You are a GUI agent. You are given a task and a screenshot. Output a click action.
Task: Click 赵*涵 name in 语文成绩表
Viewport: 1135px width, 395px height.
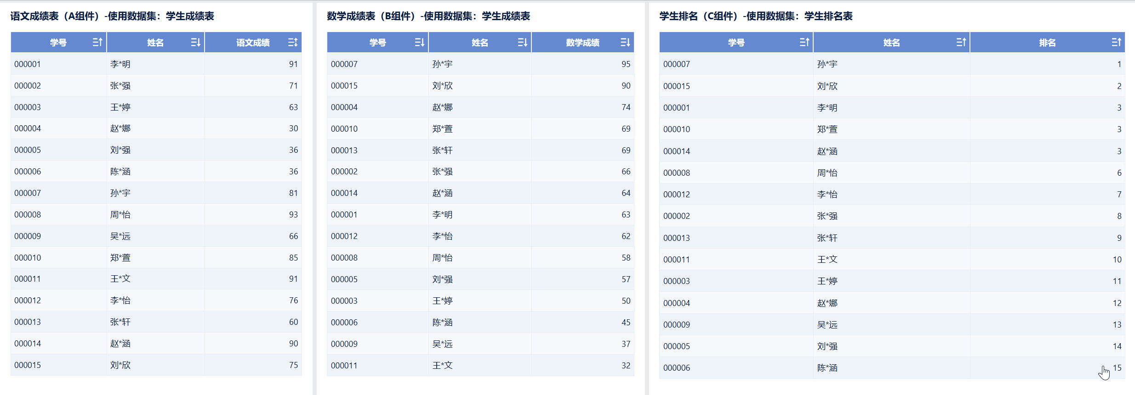click(120, 344)
